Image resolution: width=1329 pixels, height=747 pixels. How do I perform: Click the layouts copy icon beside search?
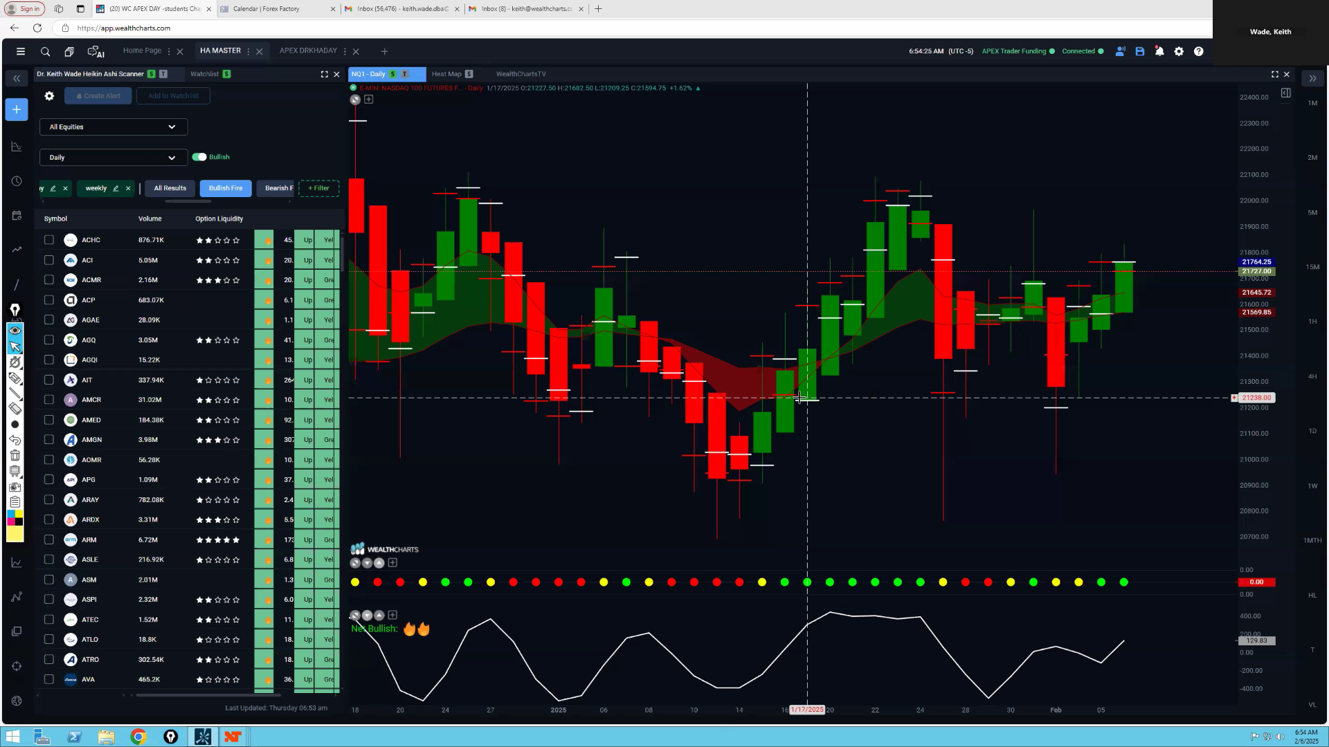pyautogui.click(x=69, y=51)
